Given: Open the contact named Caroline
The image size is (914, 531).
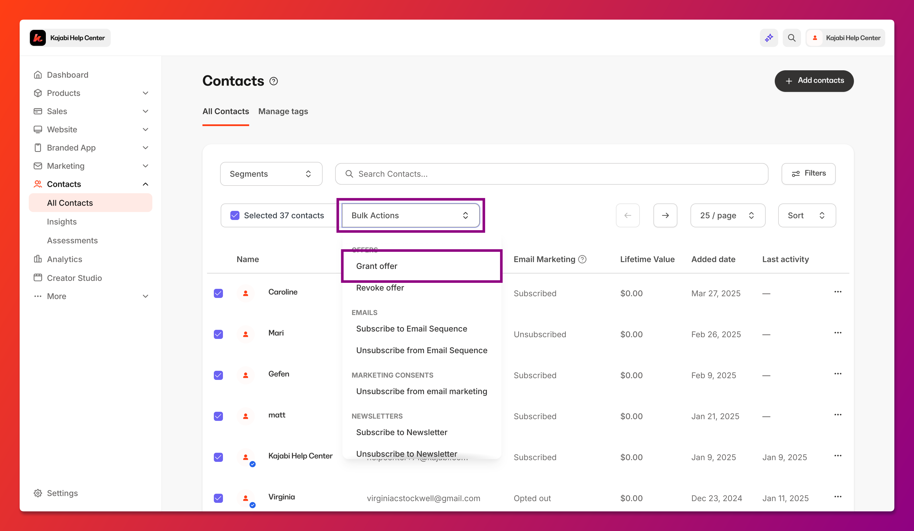Looking at the screenshot, I should pos(282,292).
